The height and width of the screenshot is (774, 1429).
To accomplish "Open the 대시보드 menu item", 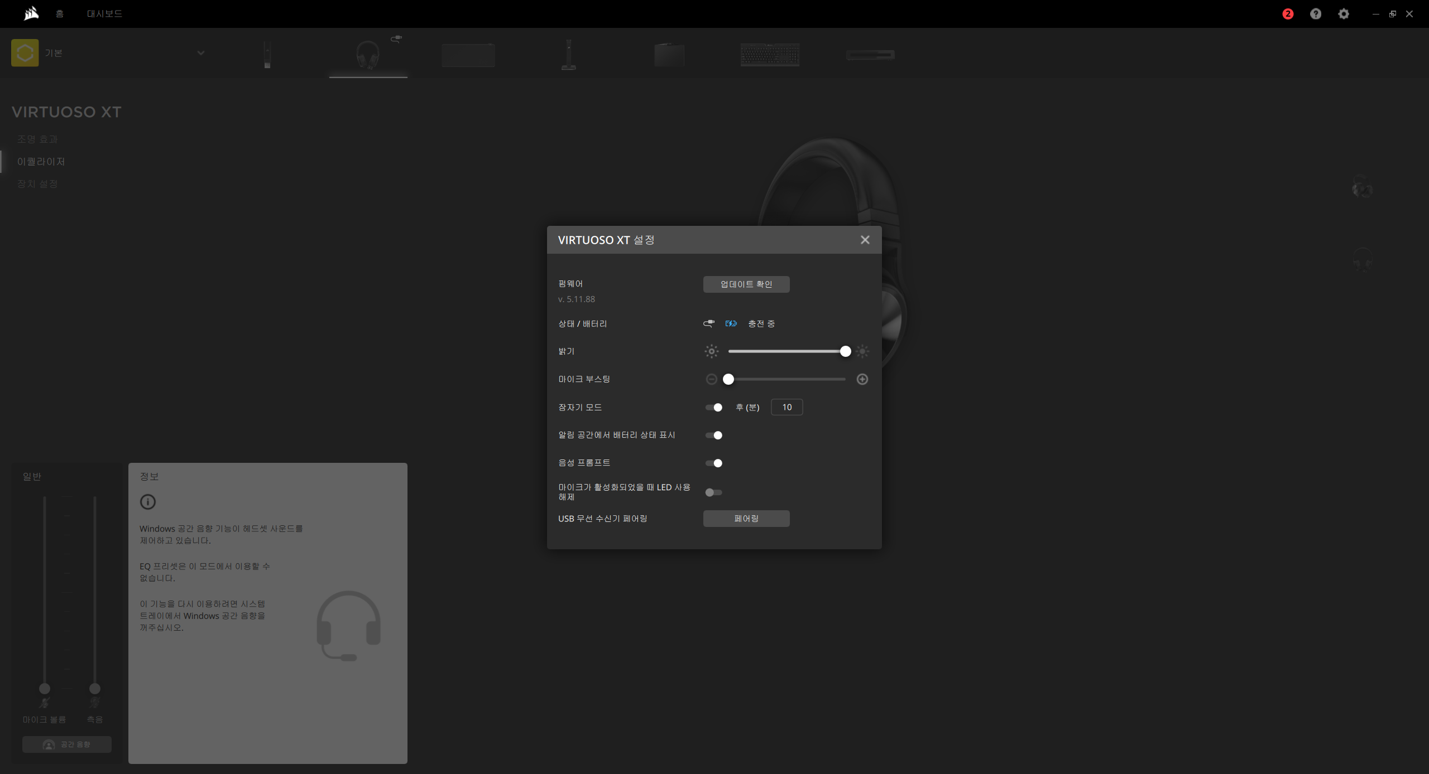I will click(104, 14).
